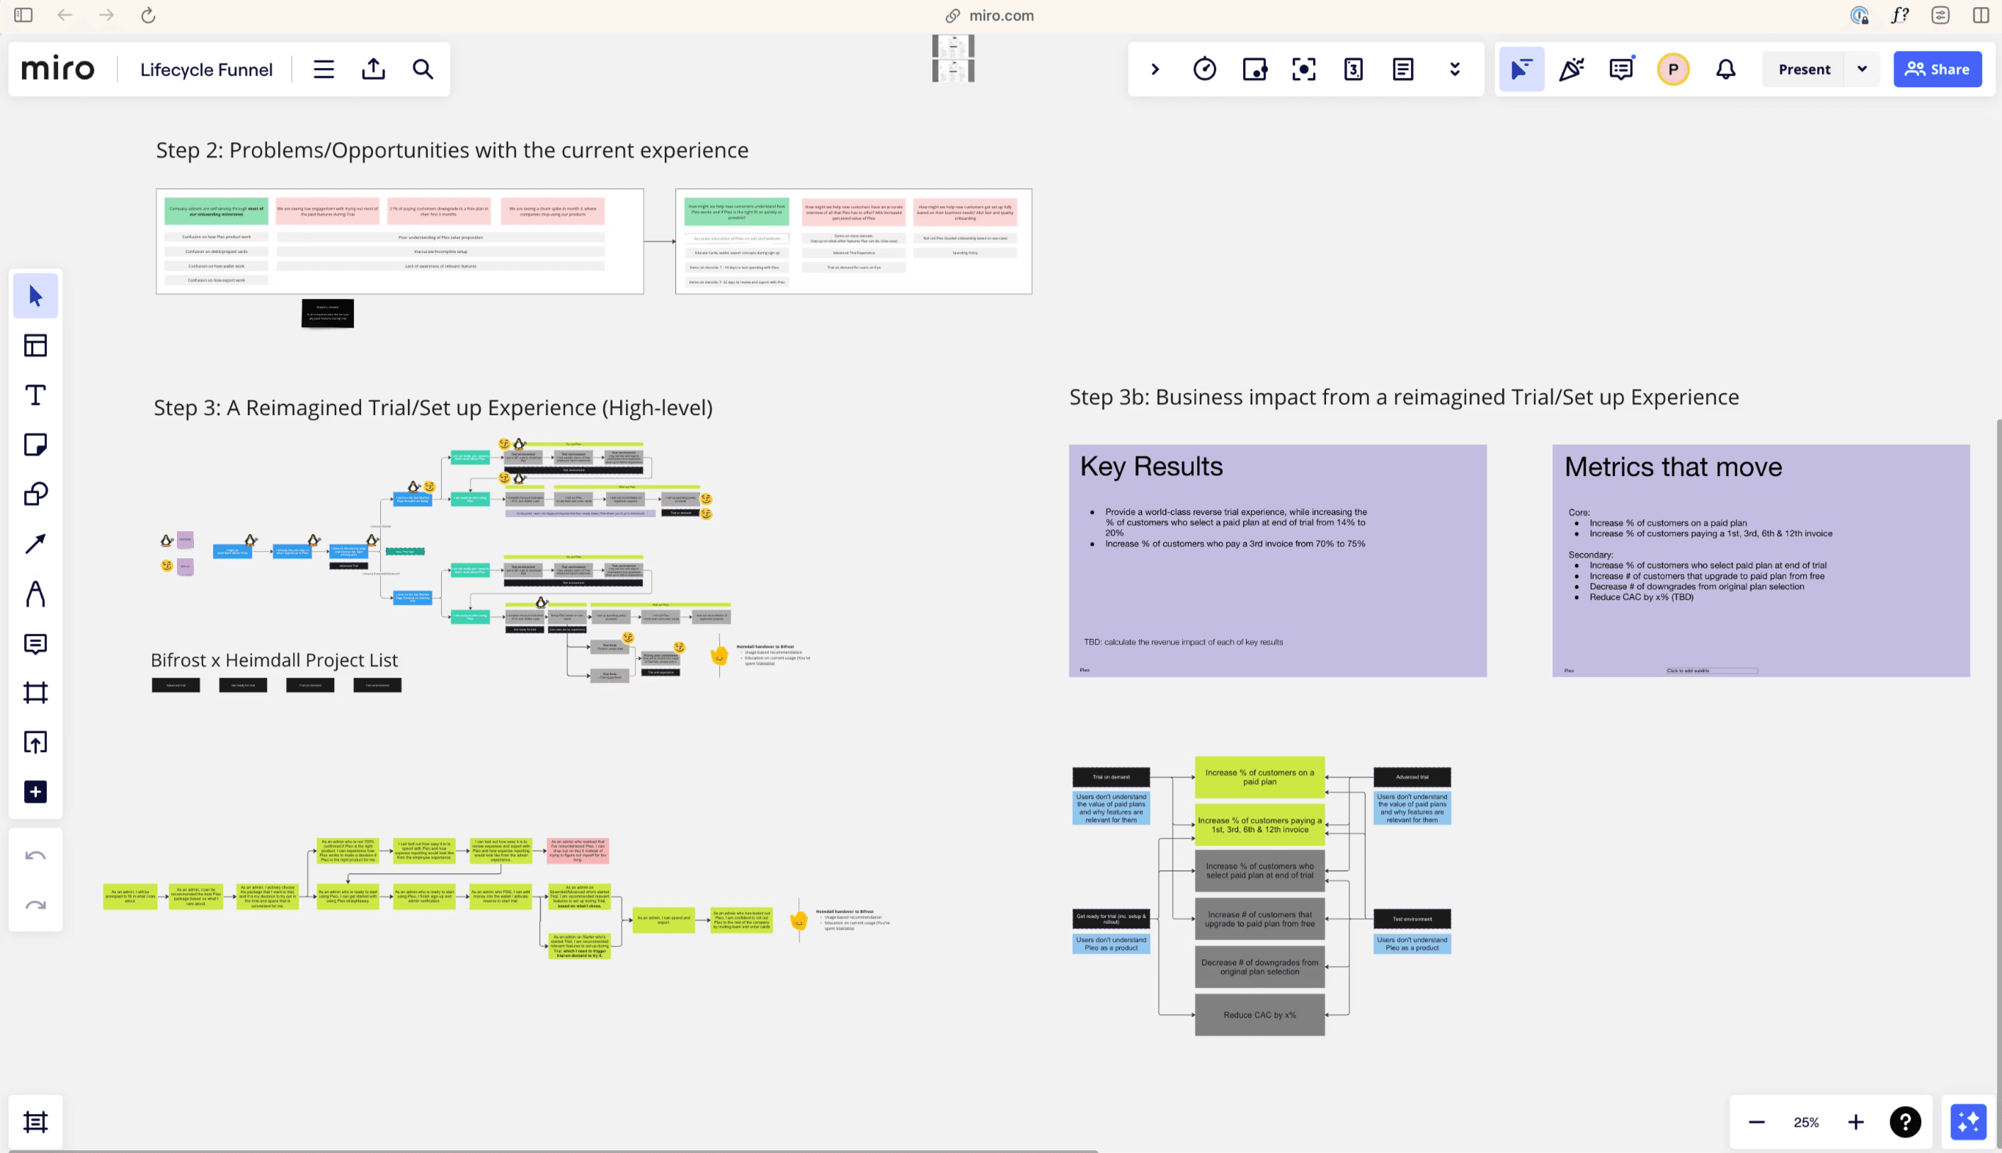2002x1153 pixels.
Task: Select the Text tool
Action: point(35,395)
